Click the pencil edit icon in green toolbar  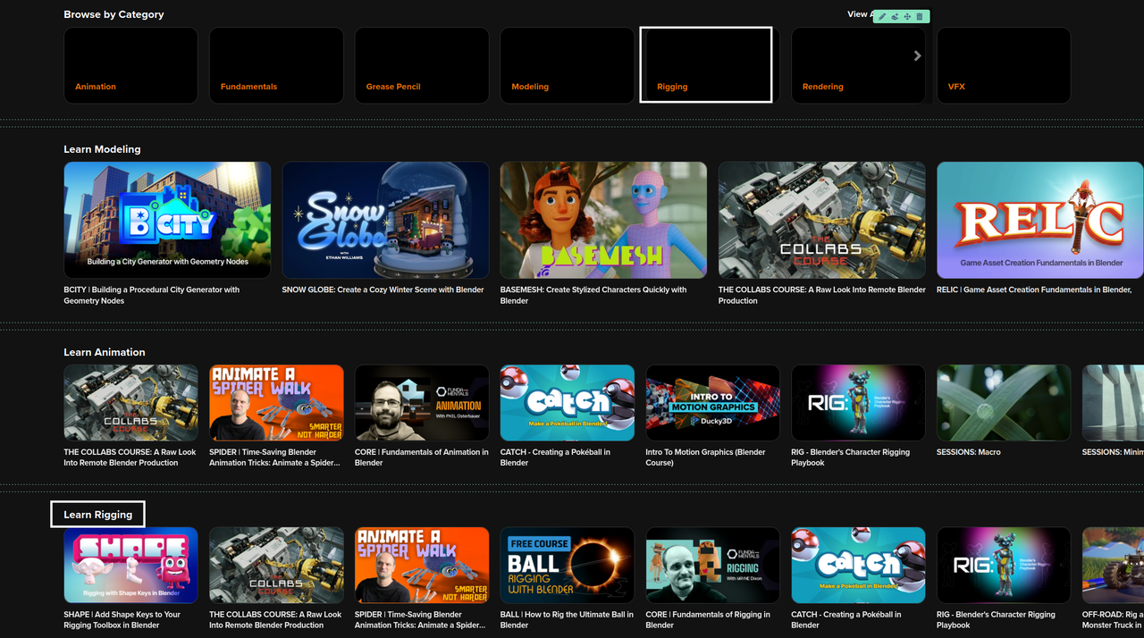(882, 17)
